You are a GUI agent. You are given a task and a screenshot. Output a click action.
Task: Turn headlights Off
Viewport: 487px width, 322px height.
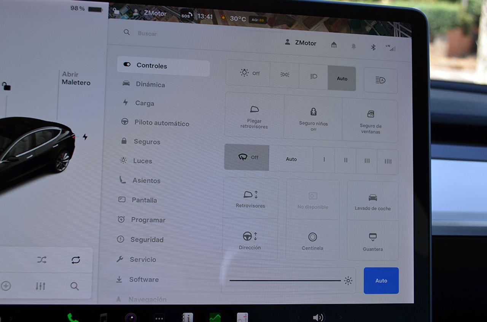click(x=250, y=73)
